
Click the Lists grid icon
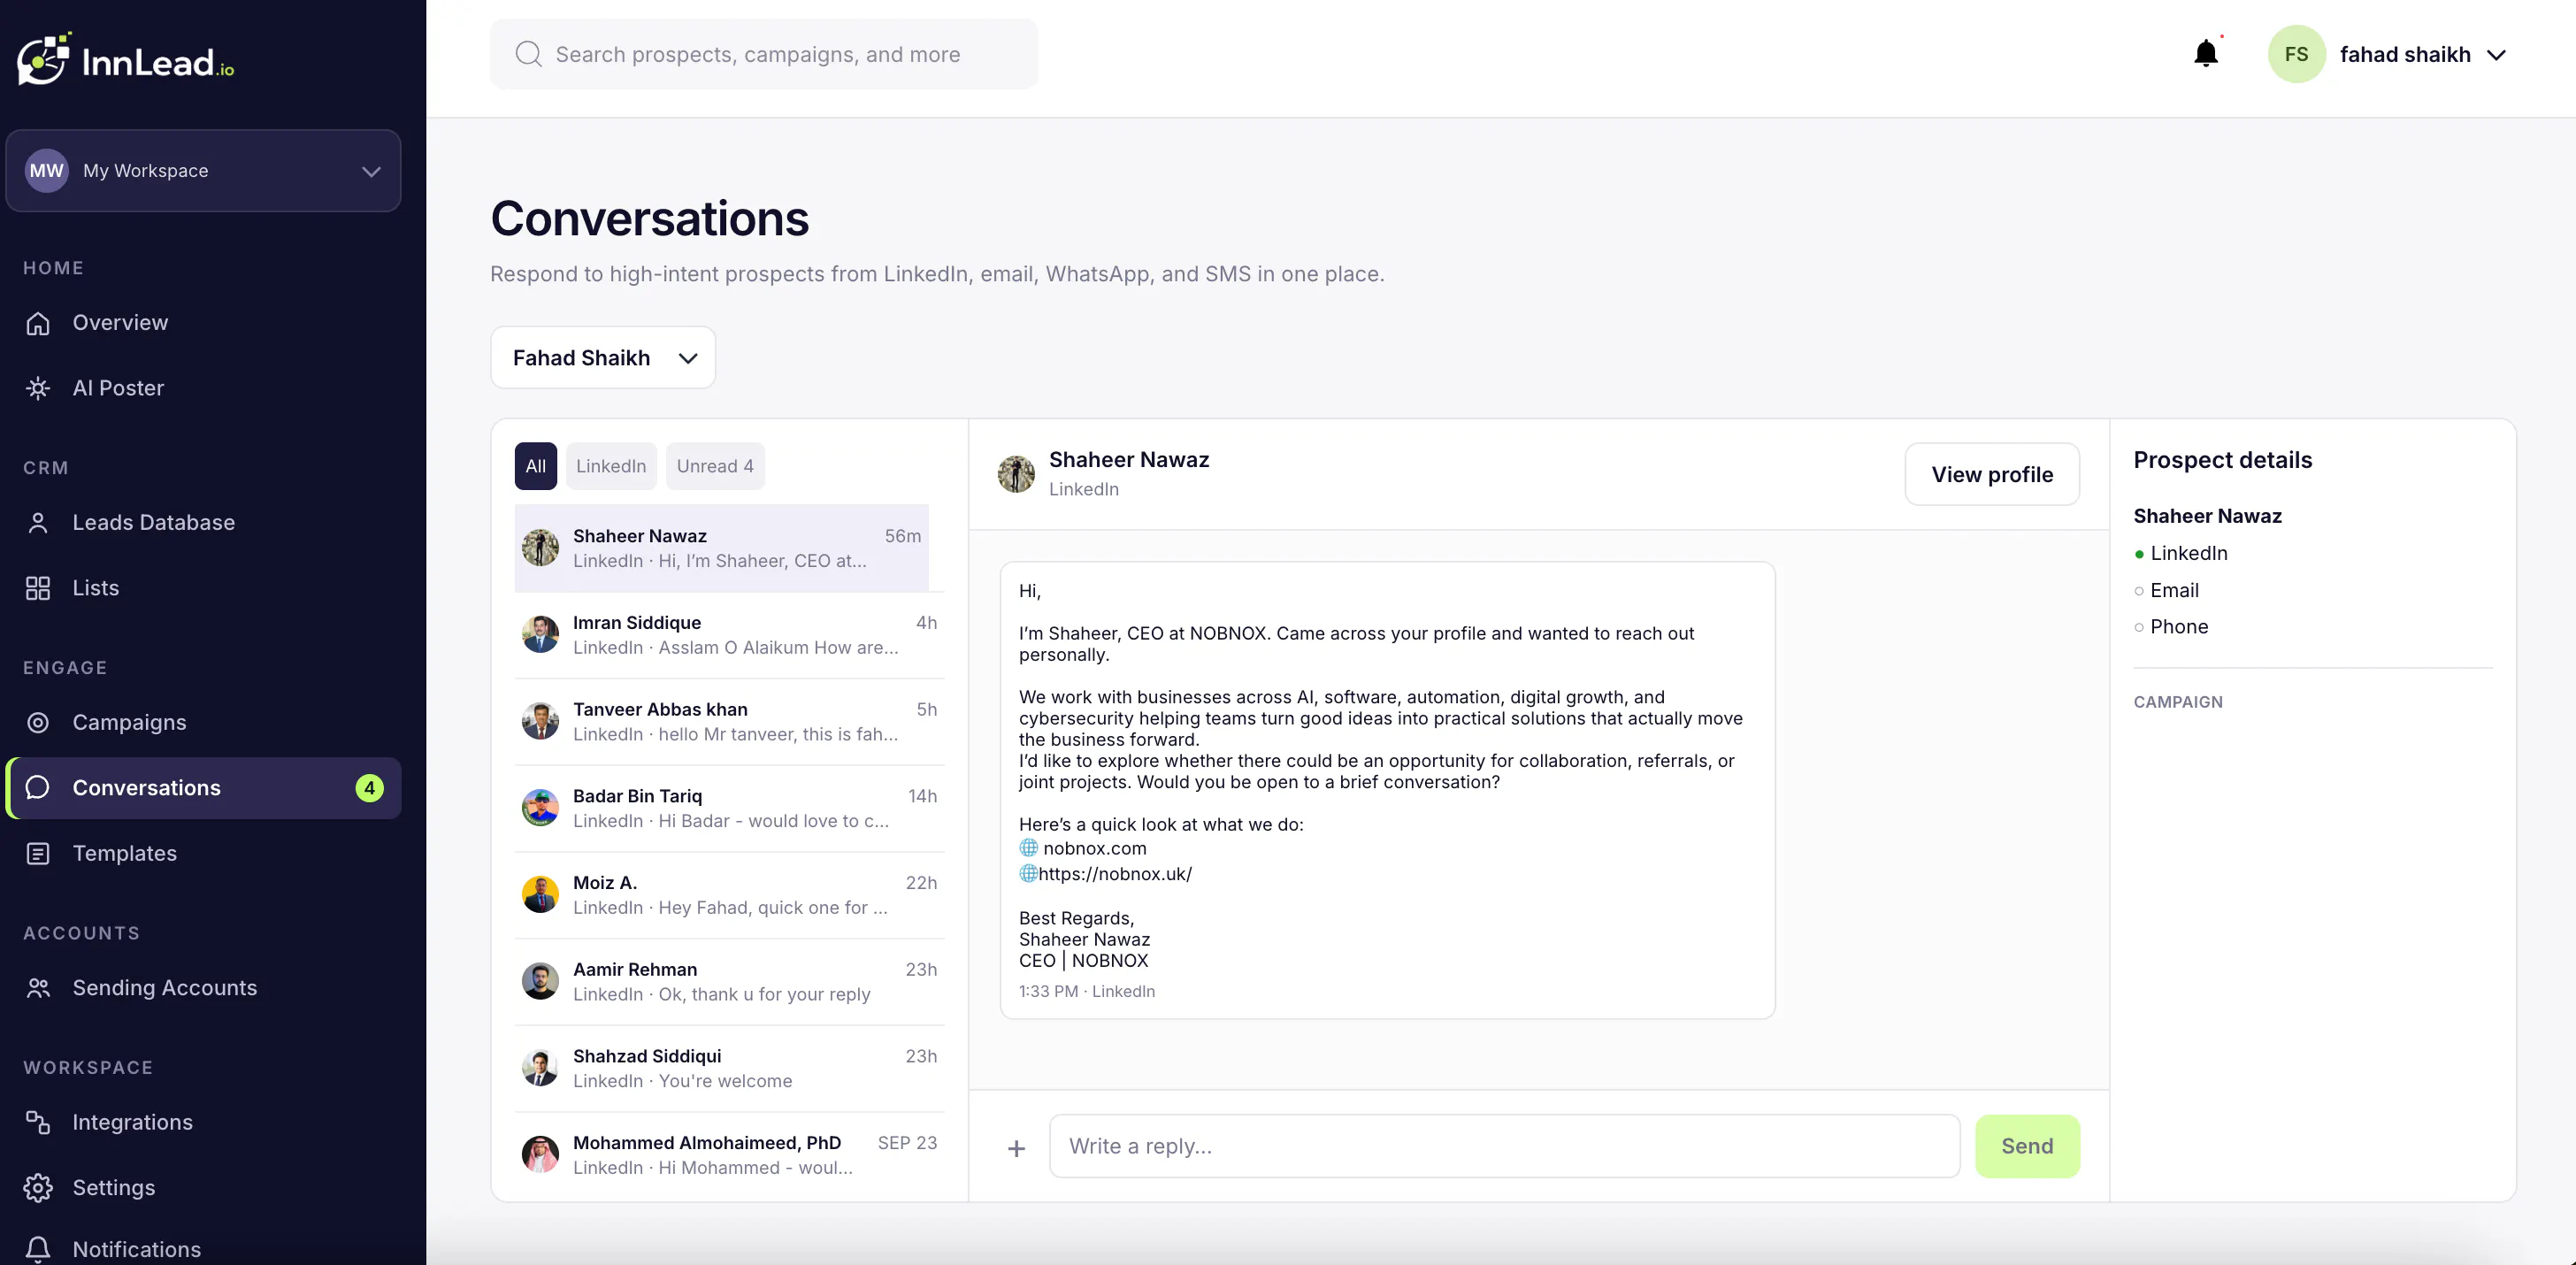(x=38, y=588)
